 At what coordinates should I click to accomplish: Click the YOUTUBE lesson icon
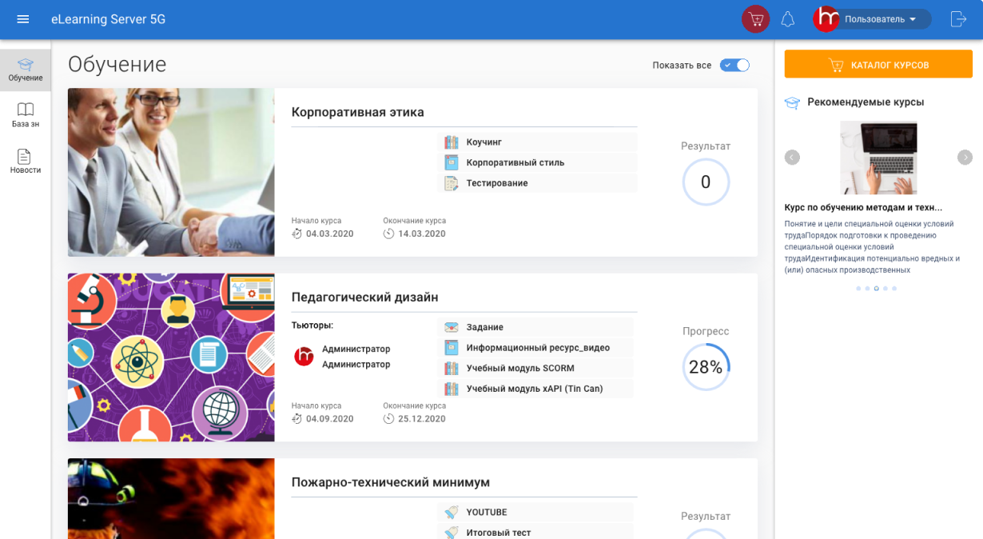click(x=451, y=512)
